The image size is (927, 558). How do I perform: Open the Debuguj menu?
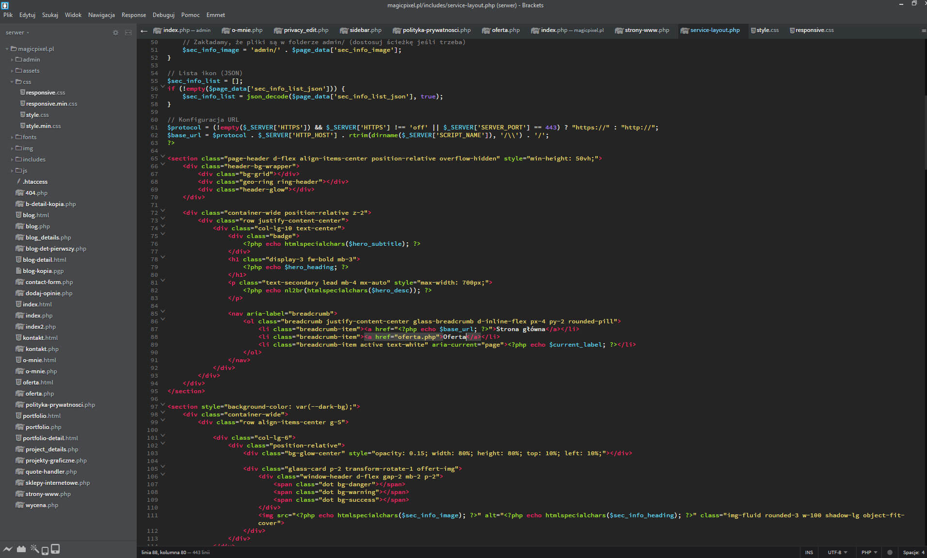coord(163,15)
